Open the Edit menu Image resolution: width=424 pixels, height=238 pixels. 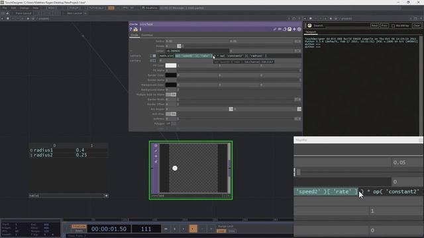click(x=13, y=8)
